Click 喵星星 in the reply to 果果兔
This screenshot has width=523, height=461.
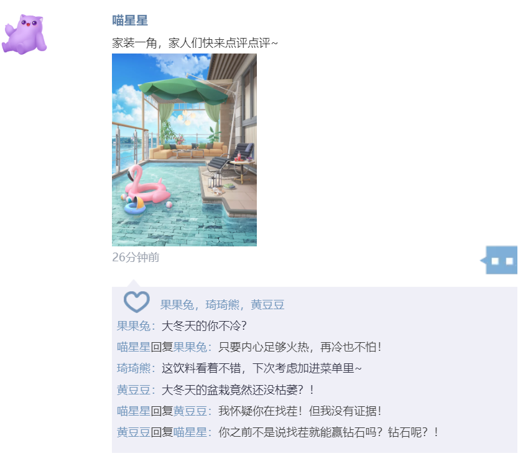tap(134, 347)
